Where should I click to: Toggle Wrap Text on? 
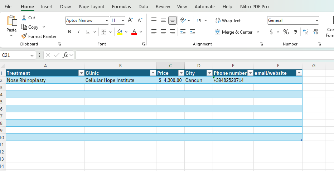coord(228,20)
